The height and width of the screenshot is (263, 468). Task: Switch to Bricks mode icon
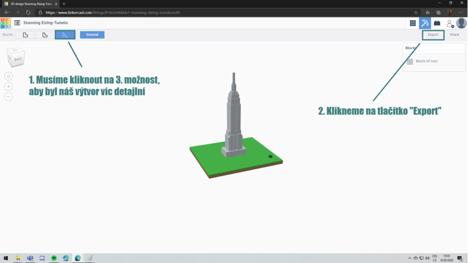tap(437, 23)
